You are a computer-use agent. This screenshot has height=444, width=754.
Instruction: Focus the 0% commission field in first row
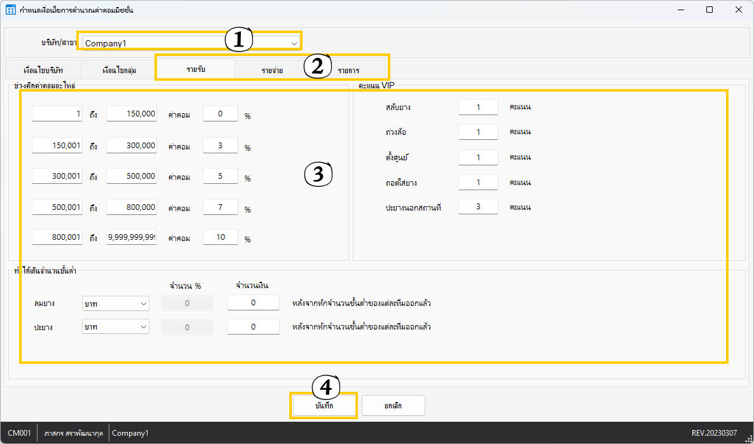tap(220, 114)
